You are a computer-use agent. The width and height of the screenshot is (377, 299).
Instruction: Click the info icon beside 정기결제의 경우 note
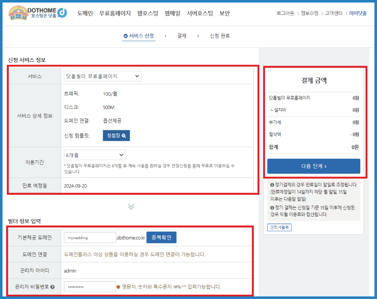(x=272, y=185)
